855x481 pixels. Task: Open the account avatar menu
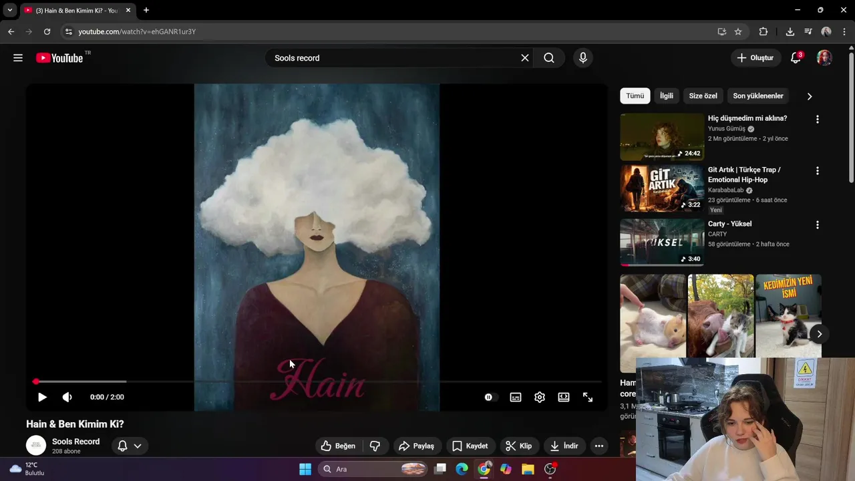pos(825,58)
